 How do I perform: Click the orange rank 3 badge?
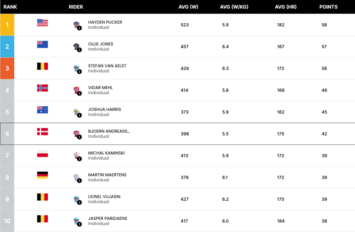pos(7,68)
